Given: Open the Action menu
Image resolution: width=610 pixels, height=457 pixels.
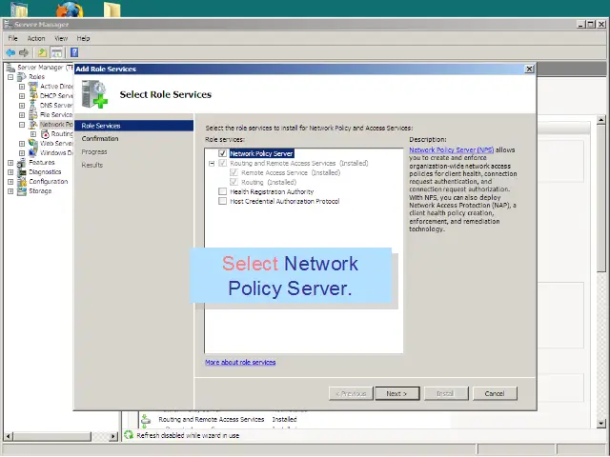Looking at the screenshot, I should [x=36, y=38].
